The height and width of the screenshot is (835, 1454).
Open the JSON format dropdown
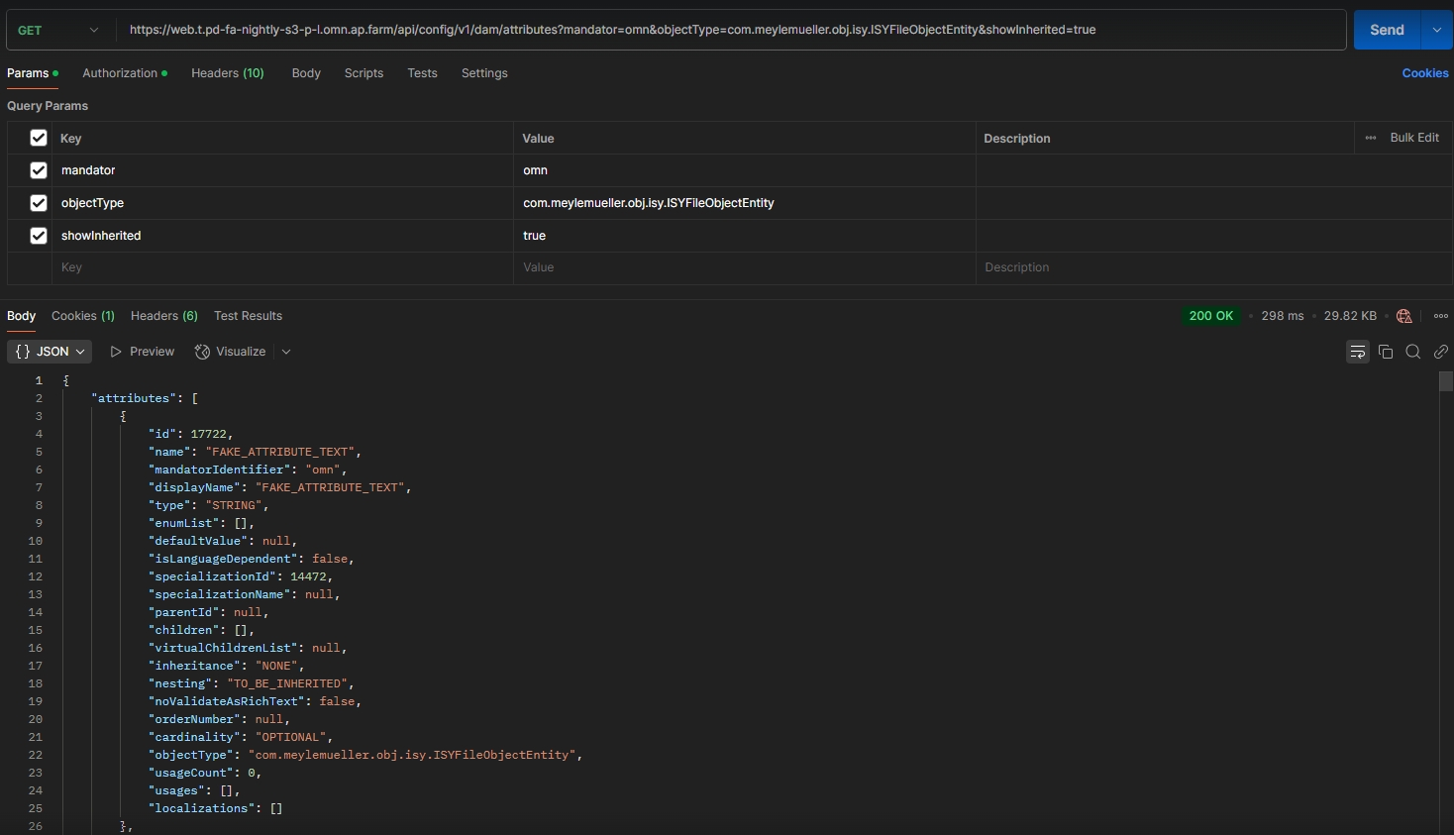50,352
